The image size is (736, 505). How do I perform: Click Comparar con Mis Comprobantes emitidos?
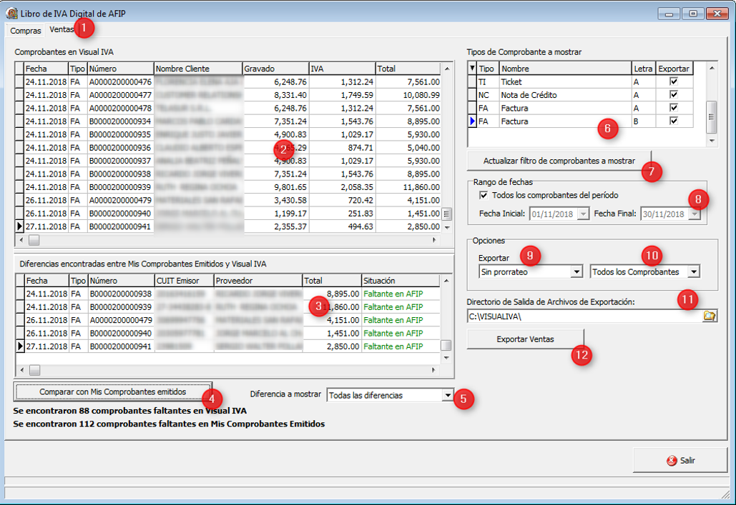coord(112,391)
